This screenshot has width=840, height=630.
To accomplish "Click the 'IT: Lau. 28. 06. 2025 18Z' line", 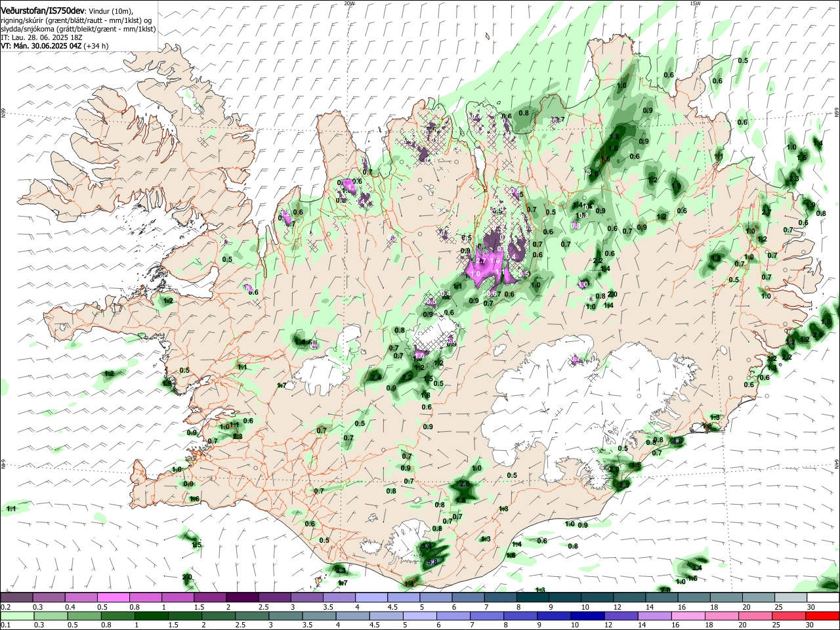I will tap(41, 38).
